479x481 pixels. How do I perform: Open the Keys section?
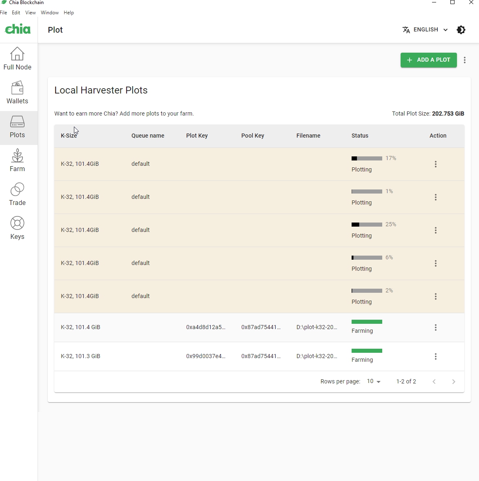tap(18, 228)
